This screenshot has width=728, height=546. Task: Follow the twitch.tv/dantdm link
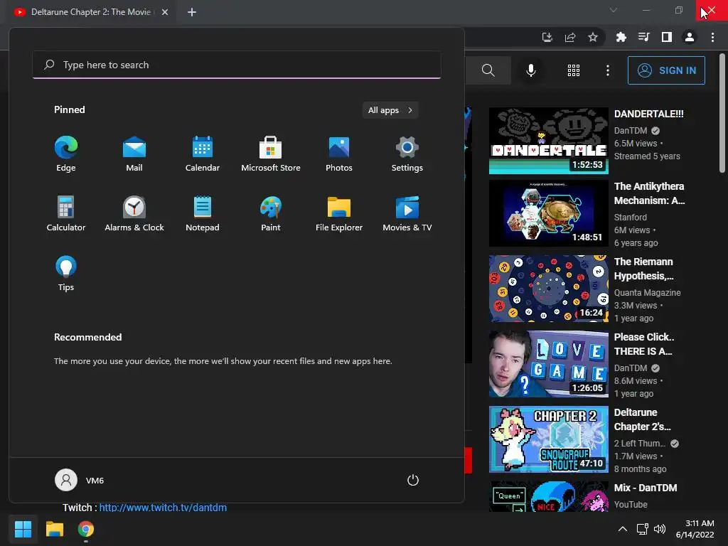(x=163, y=508)
